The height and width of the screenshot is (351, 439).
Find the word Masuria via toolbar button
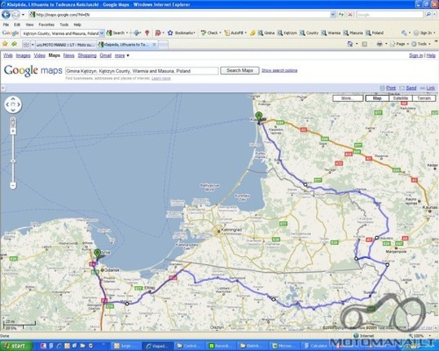pyautogui.click(x=353, y=33)
